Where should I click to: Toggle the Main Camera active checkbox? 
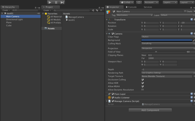114,12
